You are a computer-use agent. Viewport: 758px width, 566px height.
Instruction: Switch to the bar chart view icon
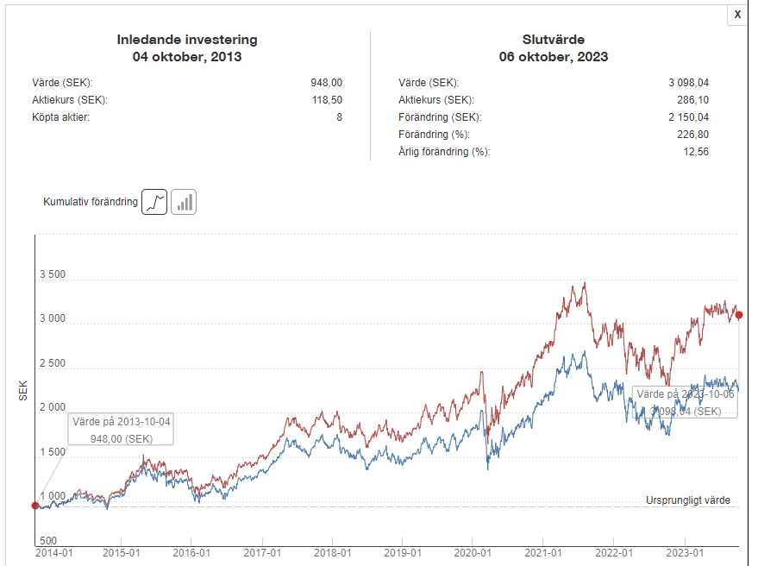tap(184, 202)
